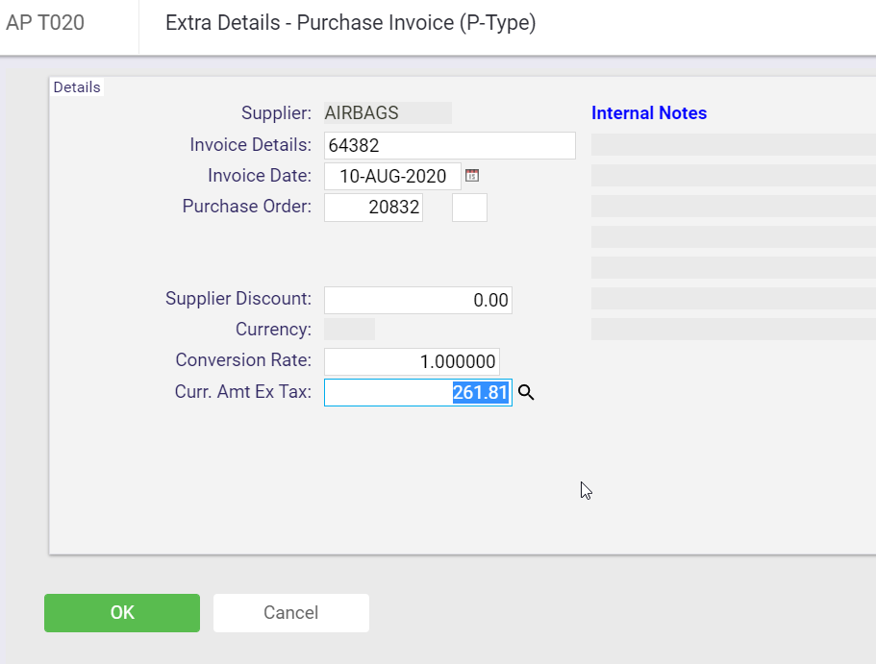Click the greyed Currency field
Image resolution: width=876 pixels, height=664 pixels.
coord(349,330)
